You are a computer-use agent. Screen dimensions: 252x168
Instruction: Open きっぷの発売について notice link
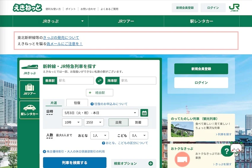pyautogui.click(x=61, y=38)
